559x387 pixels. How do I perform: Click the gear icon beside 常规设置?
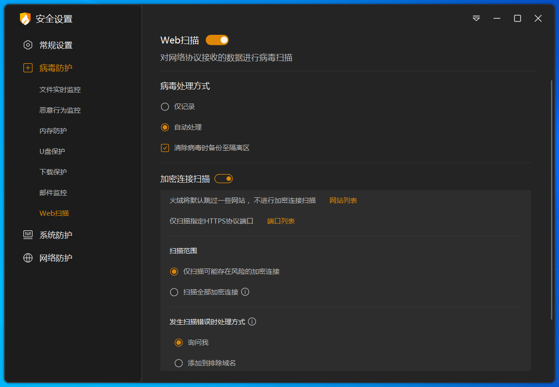point(28,45)
